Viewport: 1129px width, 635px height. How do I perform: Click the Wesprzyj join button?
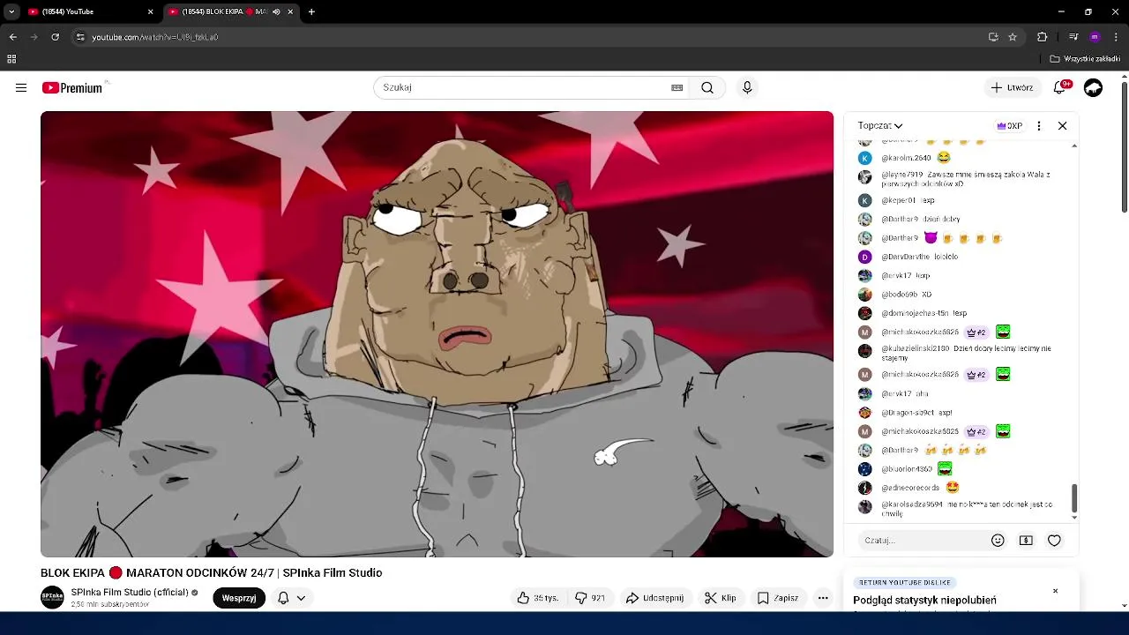pos(239,598)
